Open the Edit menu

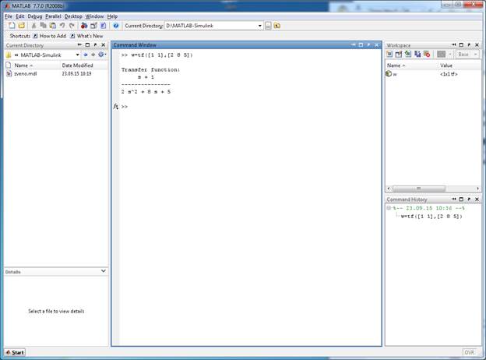(x=19, y=16)
